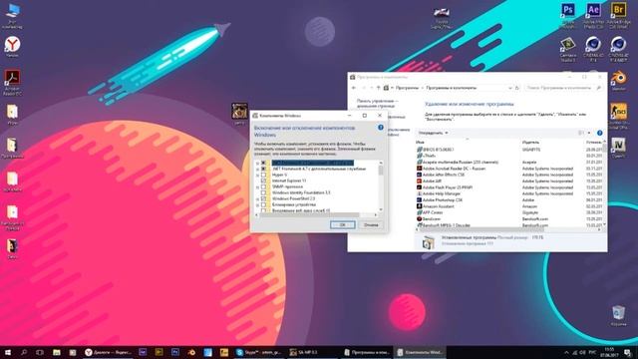Open Photoshop desktop shortcut

[568, 15]
